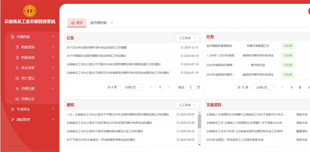Expand the 劳模迁移 submenu chevron

pos(53,88)
